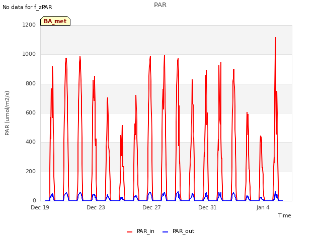The height and width of the screenshot is (241, 322).
Task: Click the 200 y-axis tick label
Action: point(31,172)
